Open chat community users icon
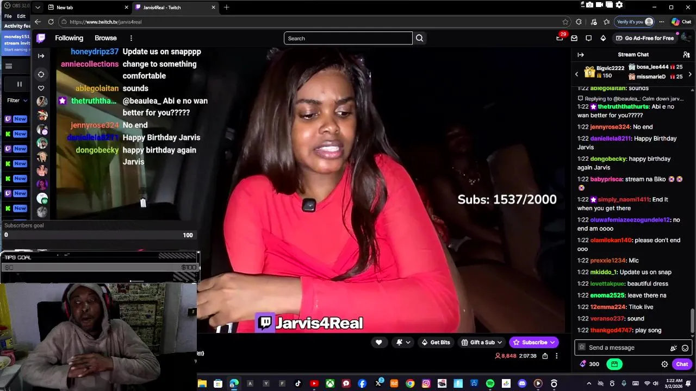The image size is (696, 391). click(x=686, y=55)
